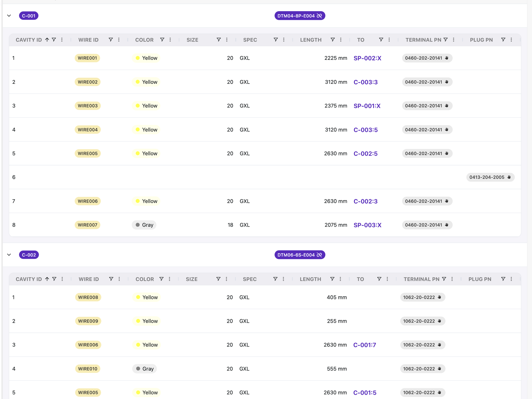The height and width of the screenshot is (399, 532).
Task: Open PLUG PN column menu in C-001 table
Action: pos(511,40)
